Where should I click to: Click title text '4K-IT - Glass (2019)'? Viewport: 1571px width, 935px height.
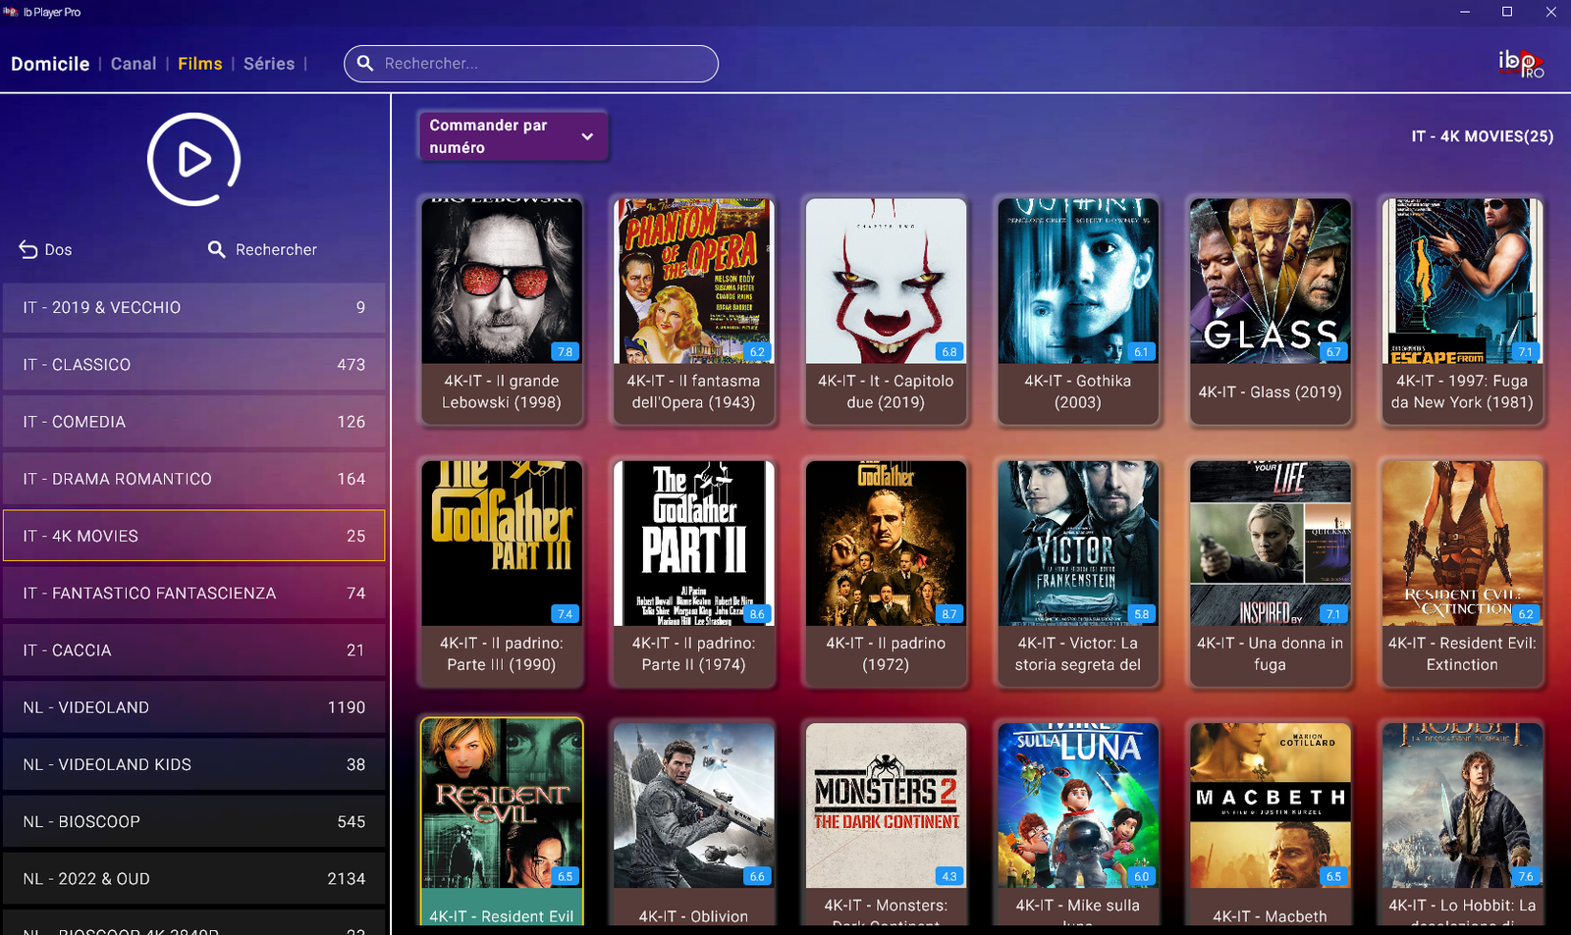[x=1270, y=392]
